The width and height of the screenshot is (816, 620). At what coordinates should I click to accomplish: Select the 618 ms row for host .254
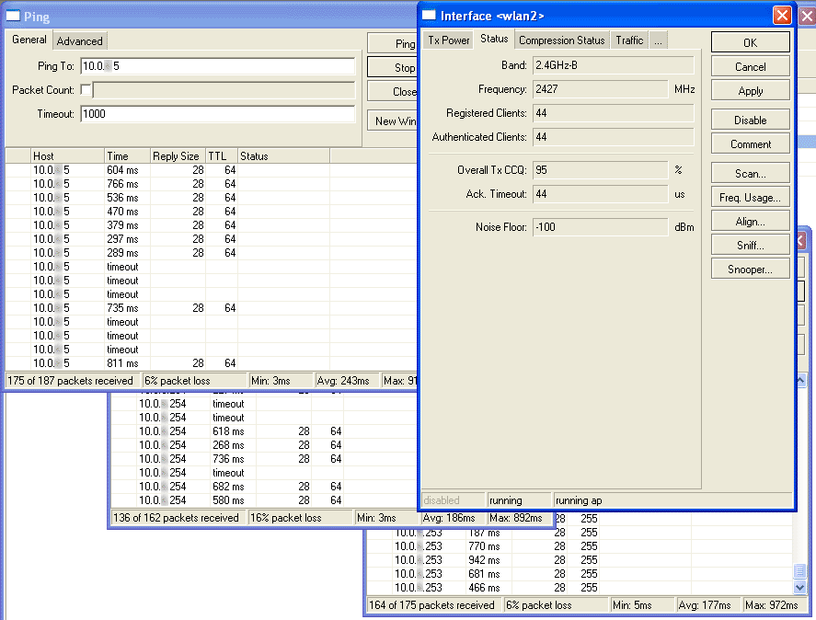coord(266,431)
